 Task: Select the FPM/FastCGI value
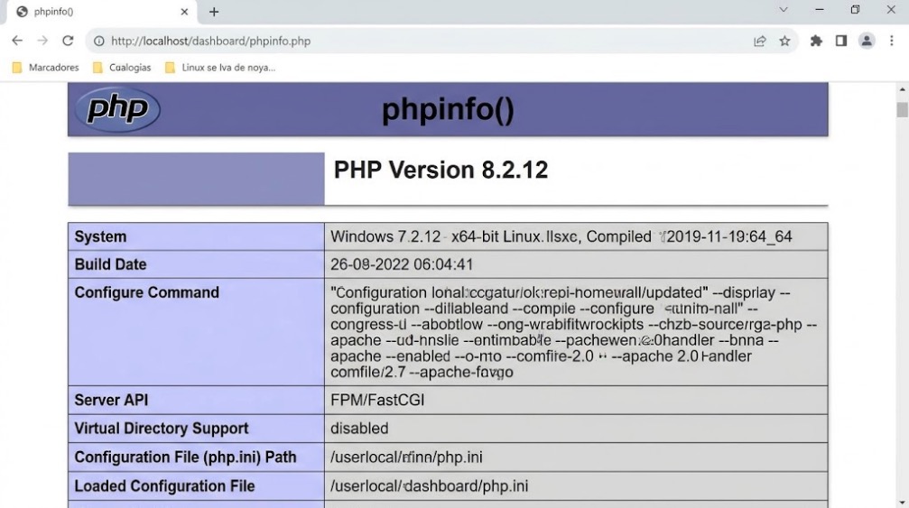[x=377, y=401]
